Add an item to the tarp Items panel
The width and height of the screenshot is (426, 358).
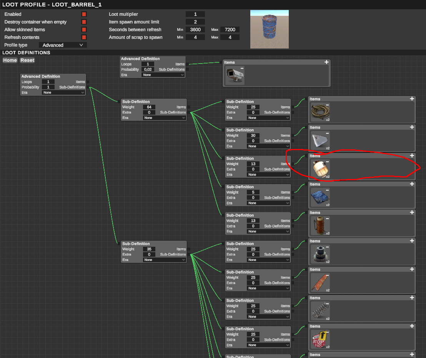412,184
